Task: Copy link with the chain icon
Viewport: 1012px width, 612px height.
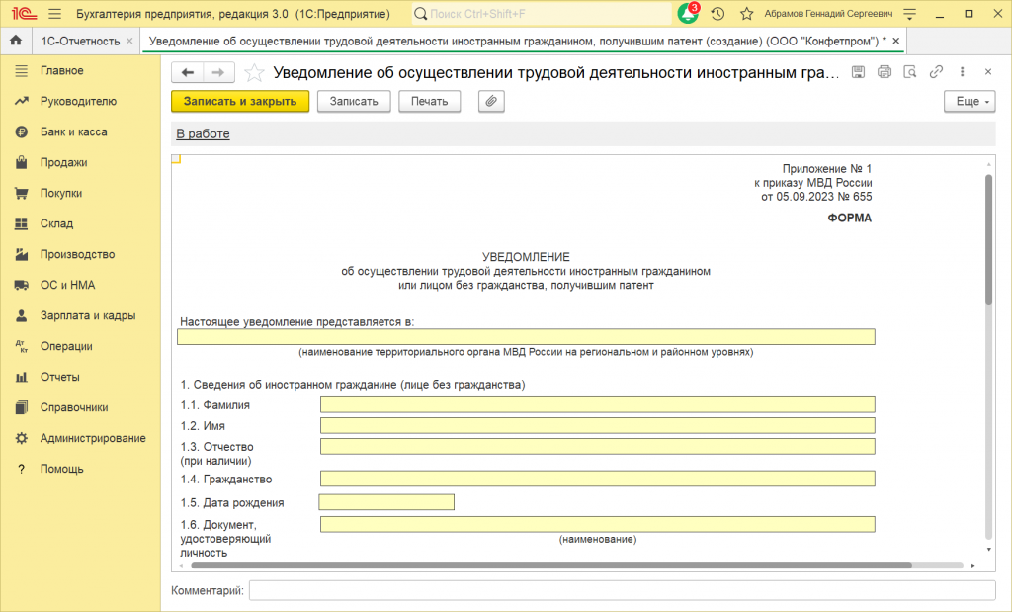Action: [936, 72]
